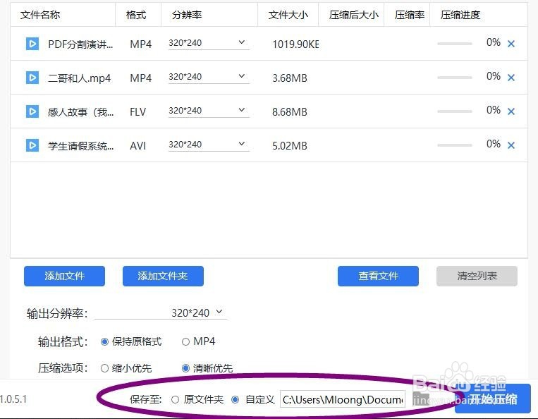Click the 5.02MB file size value
Image resolution: width=538 pixels, height=419 pixels.
pyautogui.click(x=290, y=146)
